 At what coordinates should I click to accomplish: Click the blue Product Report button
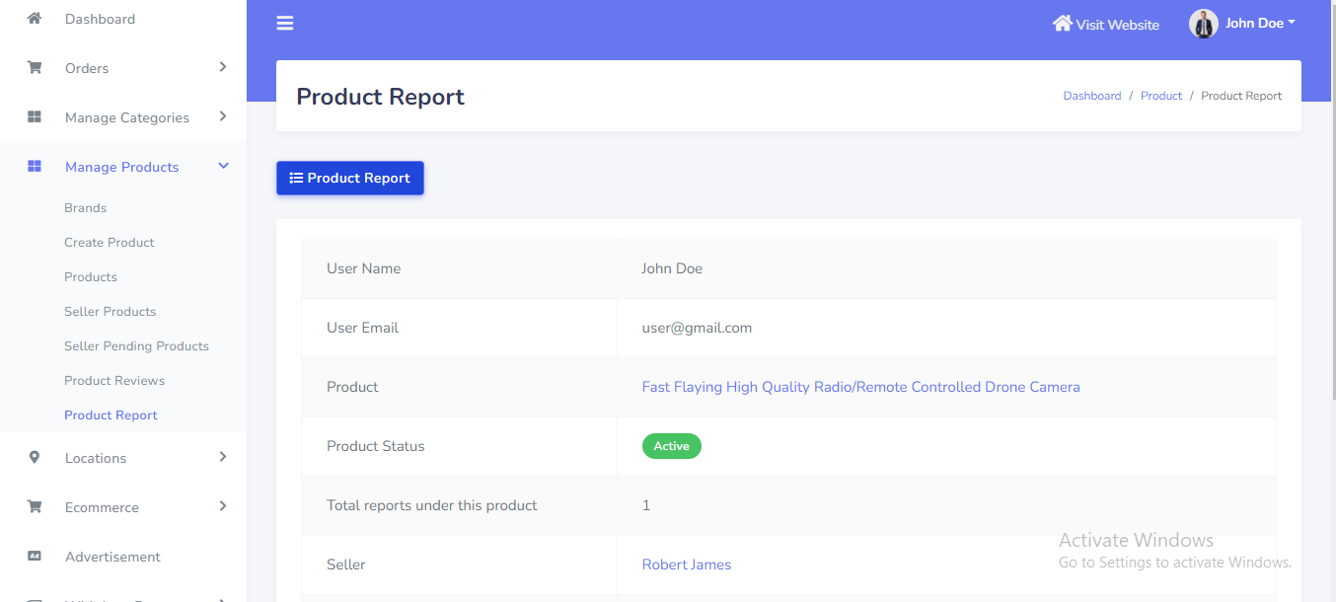click(x=350, y=179)
